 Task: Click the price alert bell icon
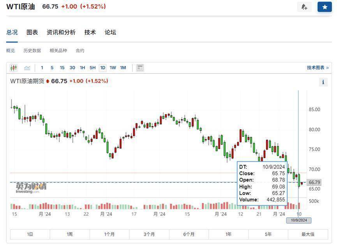pos(304,7)
